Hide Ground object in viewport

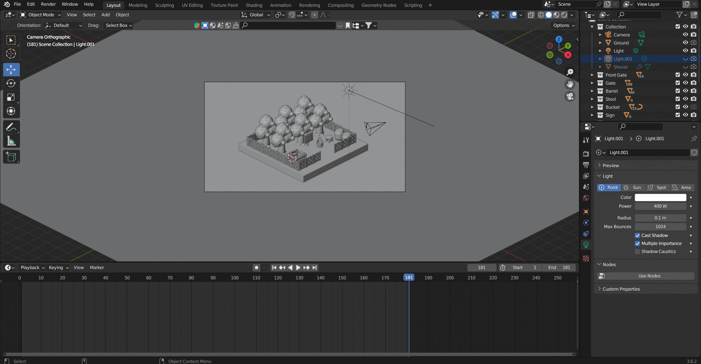(685, 43)
